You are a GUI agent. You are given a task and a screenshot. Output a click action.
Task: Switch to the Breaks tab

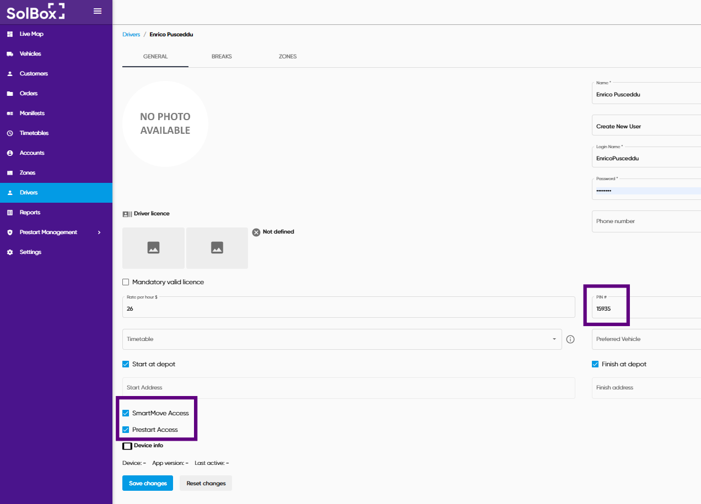click(222, 57)
